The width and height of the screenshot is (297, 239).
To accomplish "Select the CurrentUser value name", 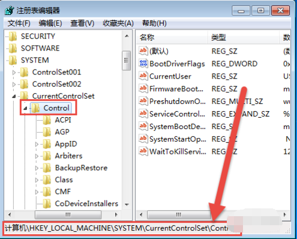I will 170,76.
